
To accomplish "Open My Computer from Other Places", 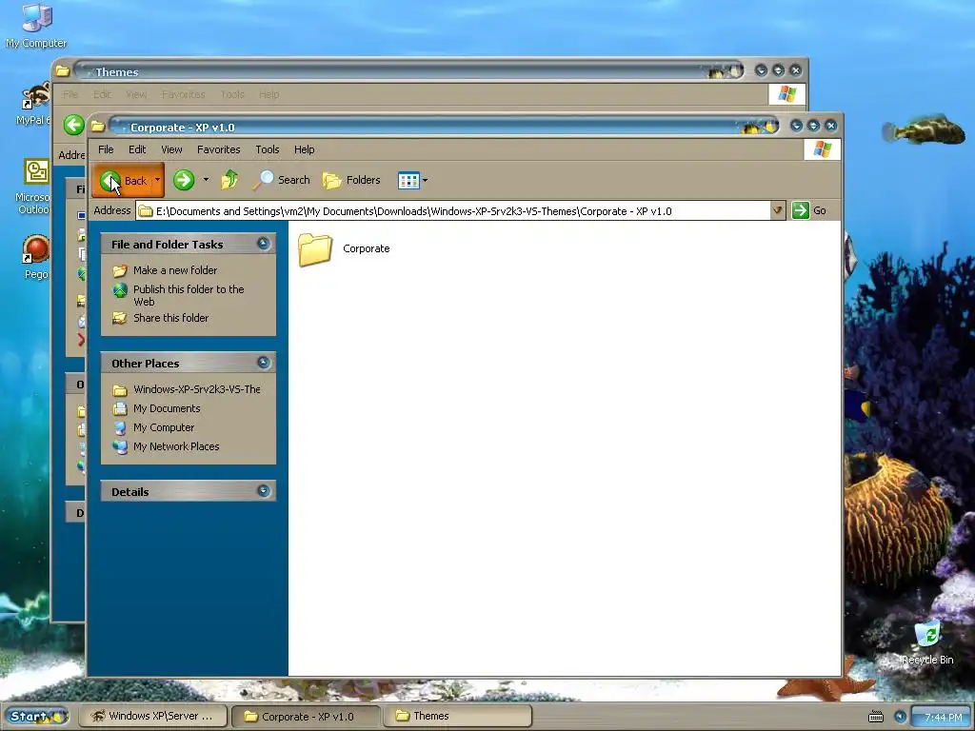I will pos(164,427).
